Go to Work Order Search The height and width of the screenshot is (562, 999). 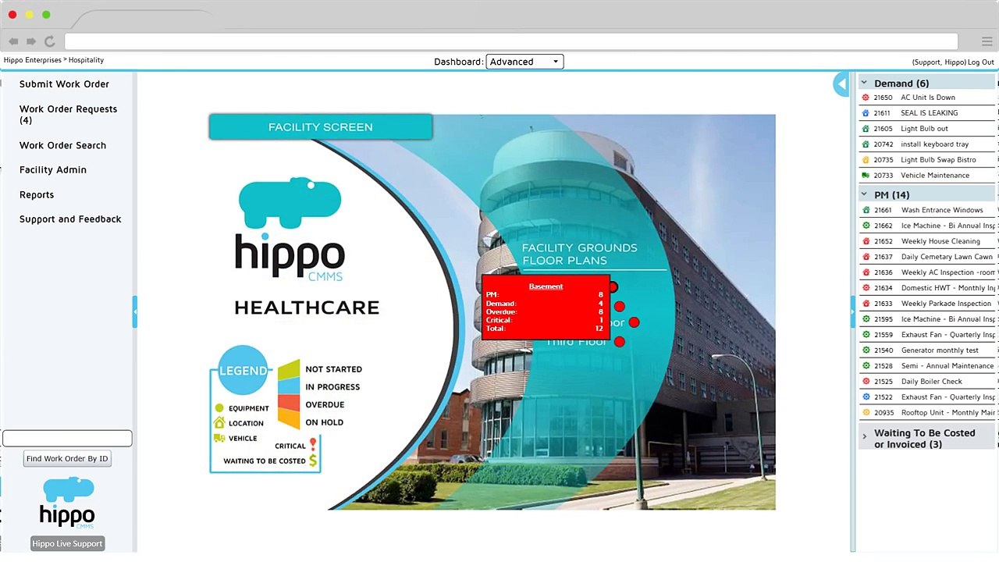[62, 145]
